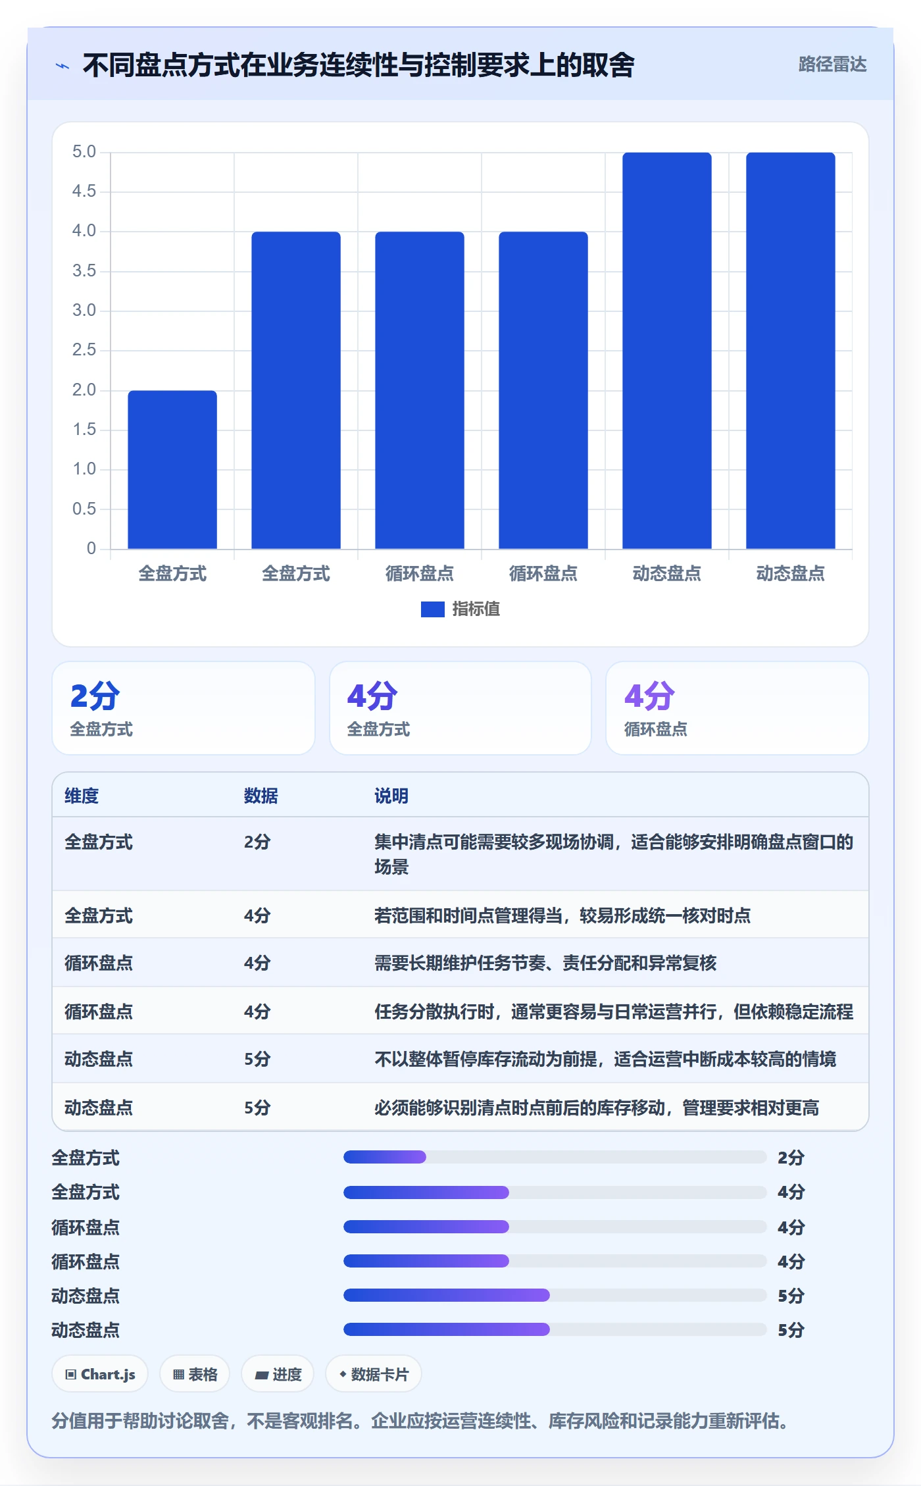Click the 全盘方式 progress bar showing 4分

tap(555, 1192)
